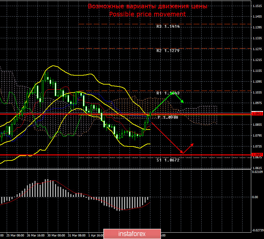This screenshot has width=264, height=239.
Task: Select the R3 1.1414 resistance label
Action: point(168,26)
